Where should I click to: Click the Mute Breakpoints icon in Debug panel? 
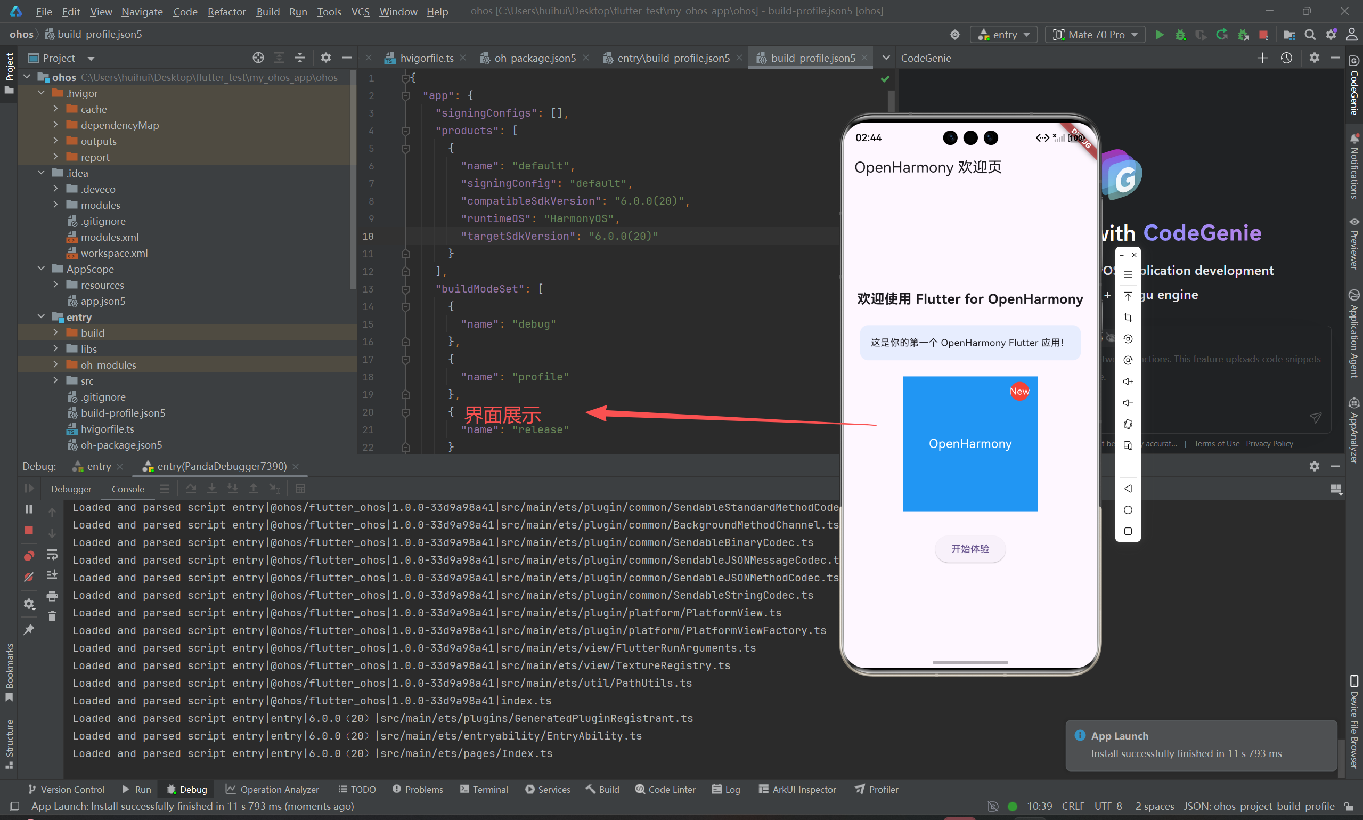tap(29, 578)
